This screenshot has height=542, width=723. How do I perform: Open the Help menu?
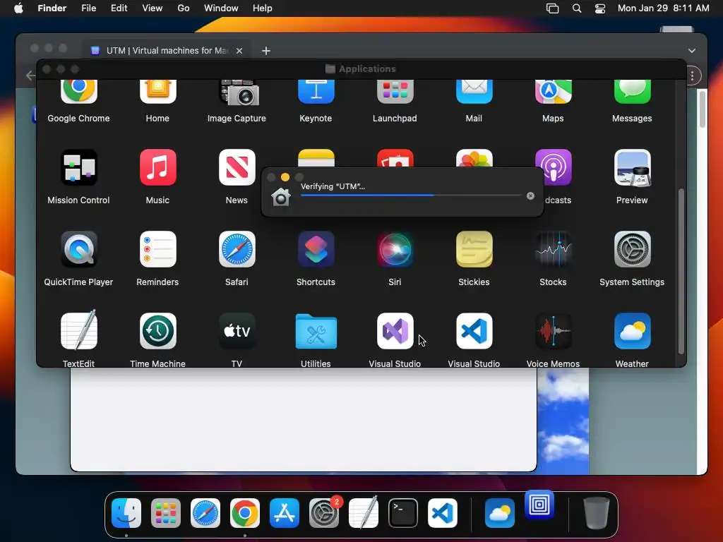[263, 8]
